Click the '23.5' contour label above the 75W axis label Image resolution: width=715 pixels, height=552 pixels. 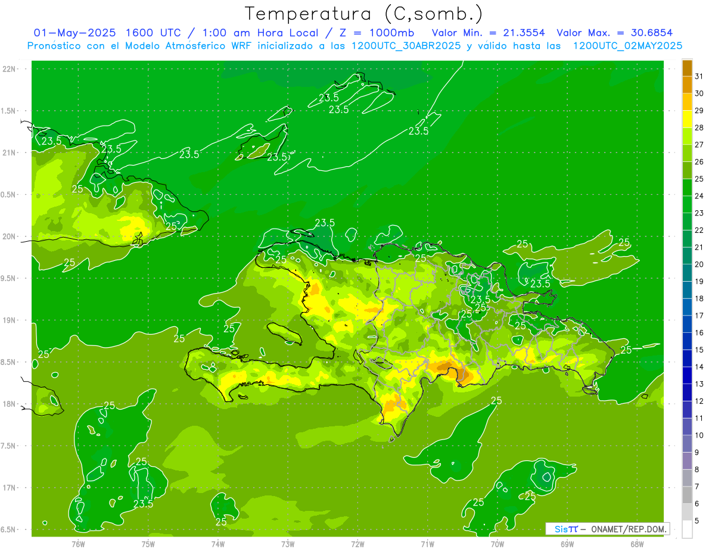143,504
